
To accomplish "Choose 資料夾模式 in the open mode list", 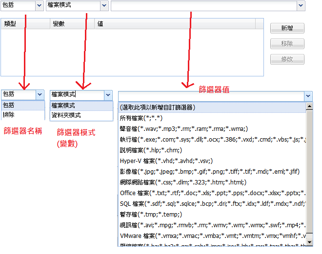I will 81,115.
